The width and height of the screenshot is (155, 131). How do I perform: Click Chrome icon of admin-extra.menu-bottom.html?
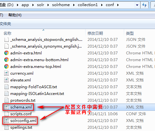coord(6,60)
